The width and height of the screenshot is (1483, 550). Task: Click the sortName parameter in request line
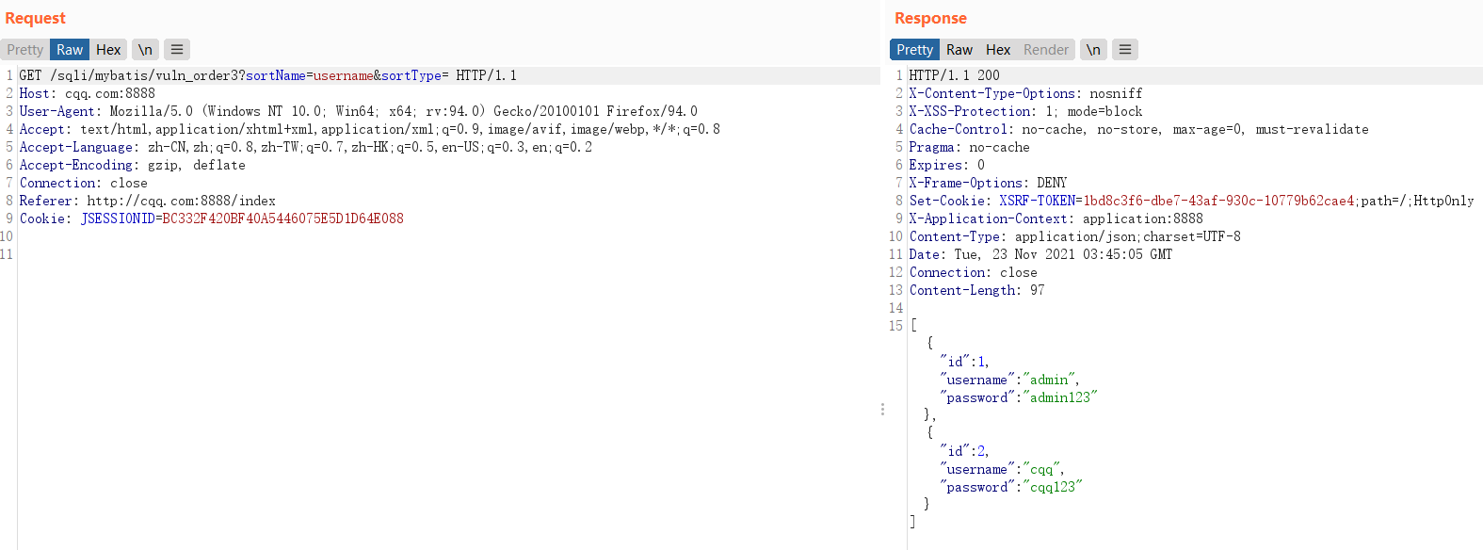coord(276,75)
